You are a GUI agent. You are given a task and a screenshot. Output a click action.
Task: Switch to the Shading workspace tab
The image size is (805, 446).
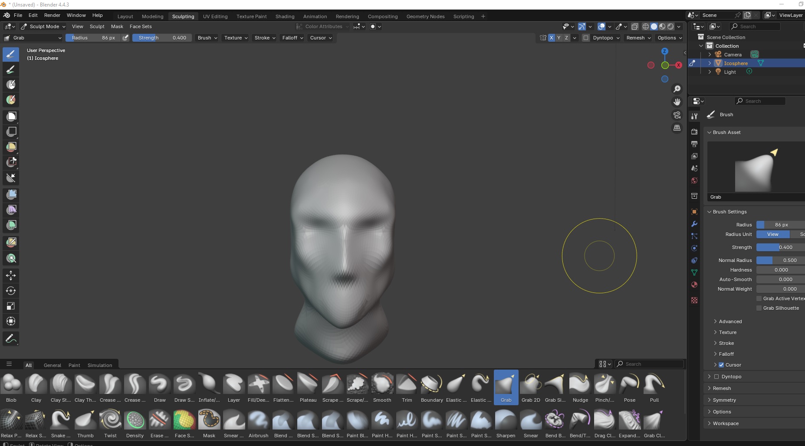click(285, 16)
